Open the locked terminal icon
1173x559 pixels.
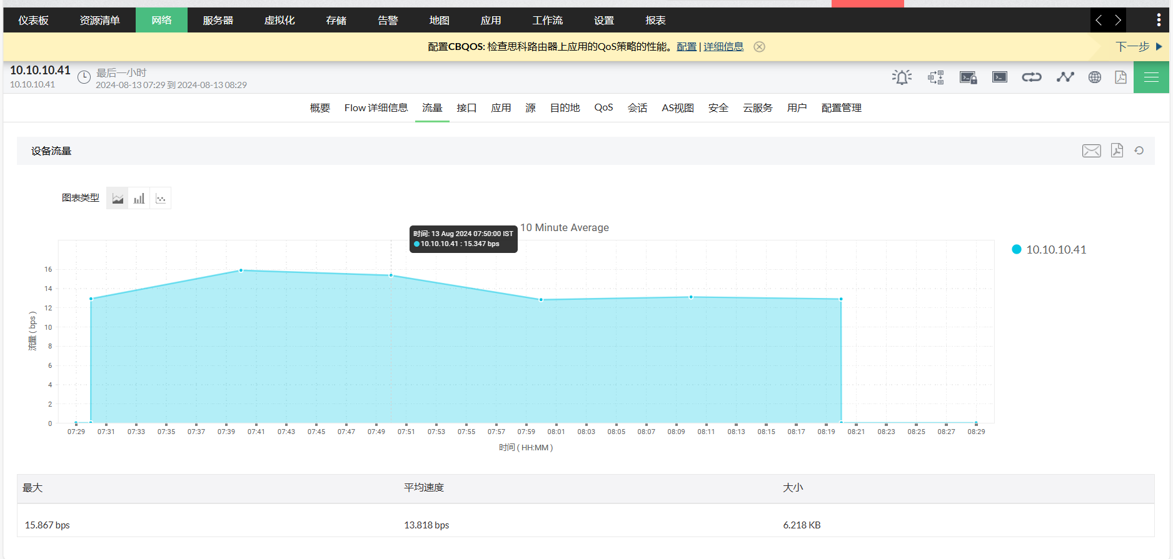tap(968, 77)
